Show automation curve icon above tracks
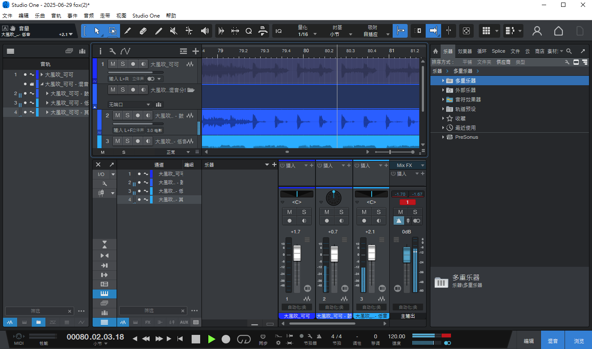The image size is (592, 349). pyautogui.click(x=125, y=51)
